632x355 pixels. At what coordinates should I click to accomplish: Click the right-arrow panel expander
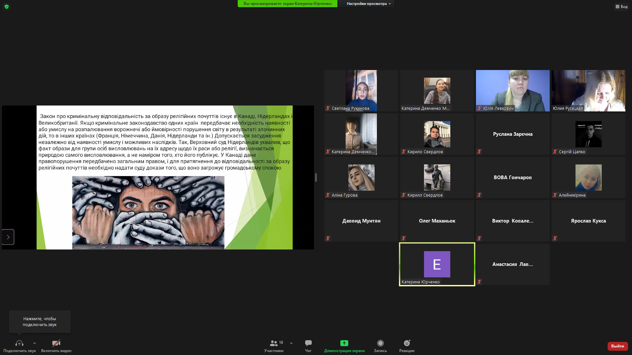(8, 237)
